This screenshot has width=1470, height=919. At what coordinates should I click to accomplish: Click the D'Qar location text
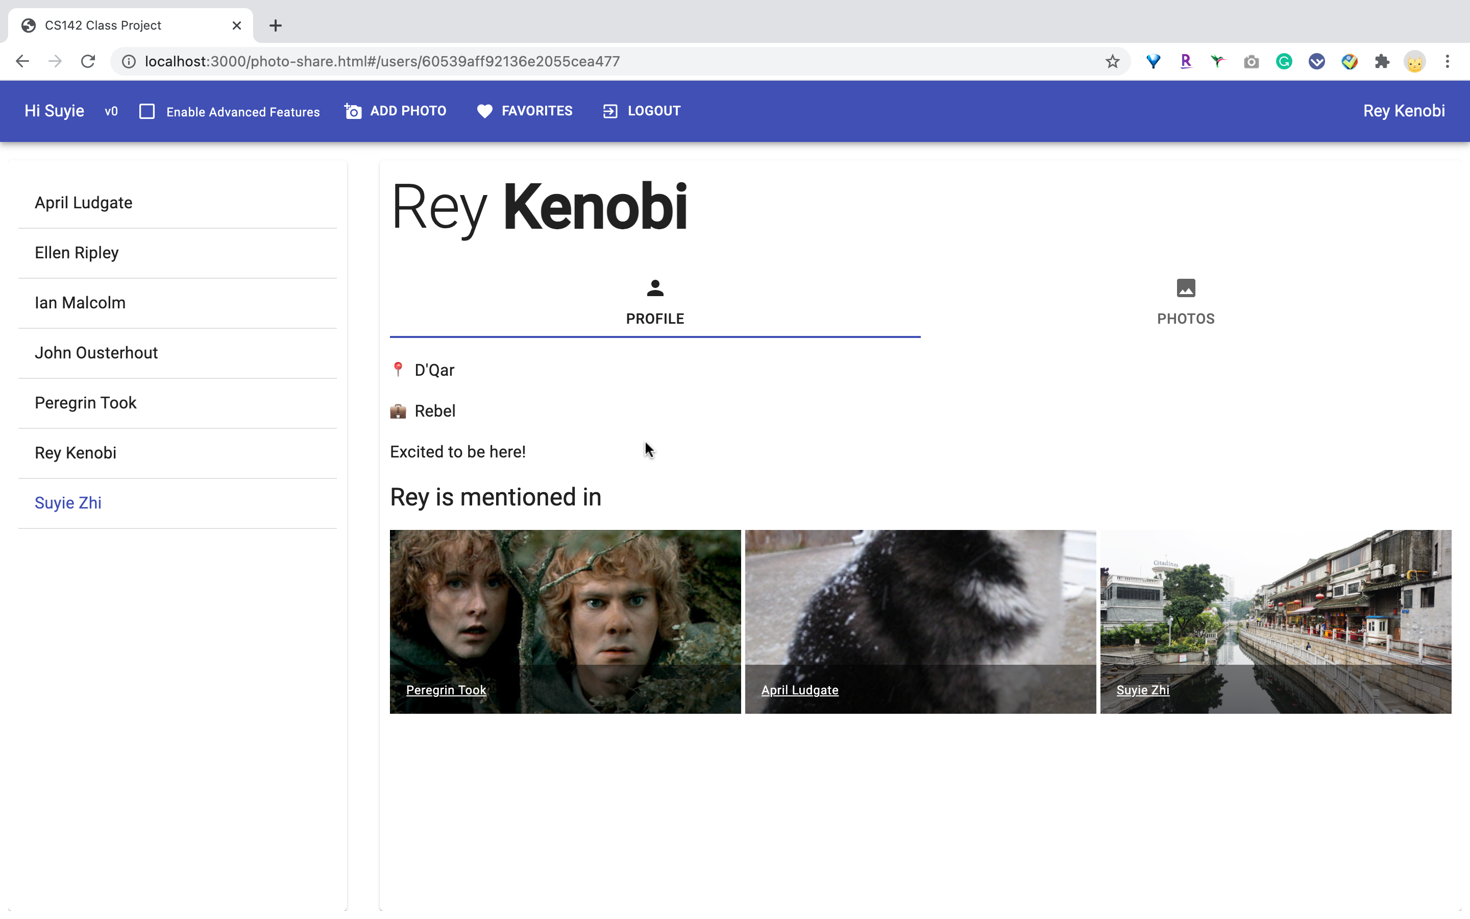tap(434, 370)
